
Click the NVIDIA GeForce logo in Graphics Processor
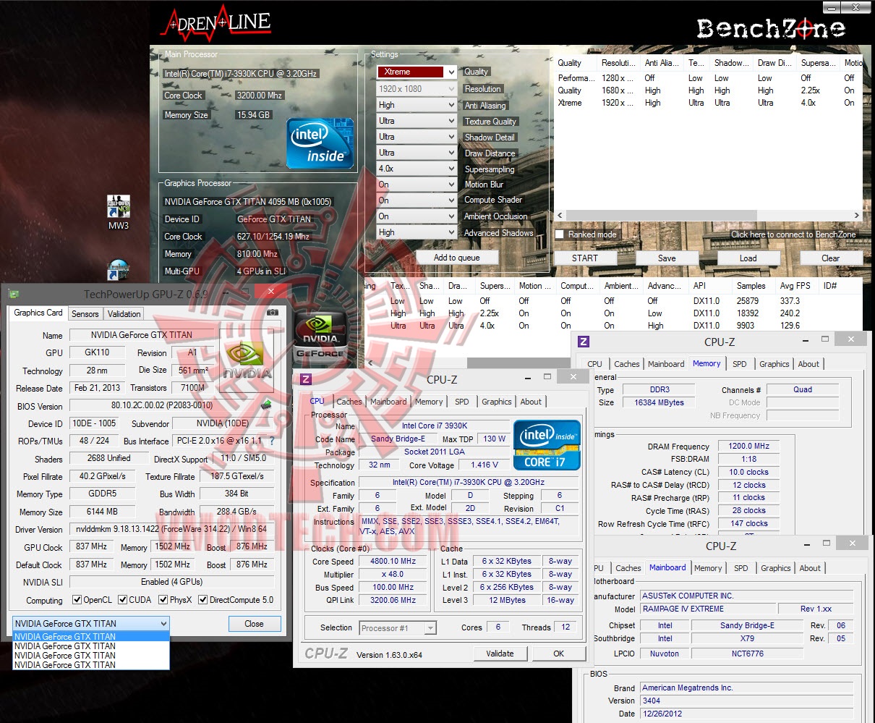(320, 338)
